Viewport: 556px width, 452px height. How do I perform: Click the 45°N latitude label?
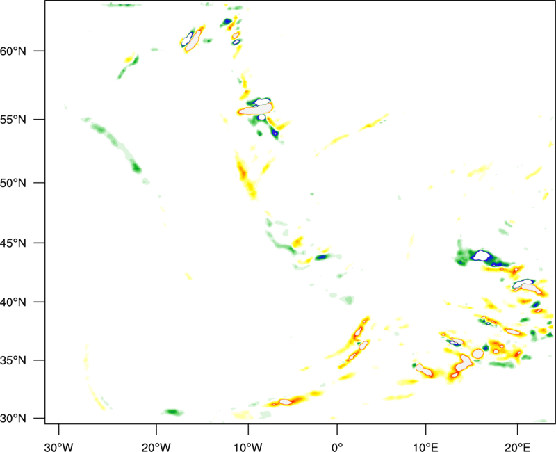[x=13, y=243]
